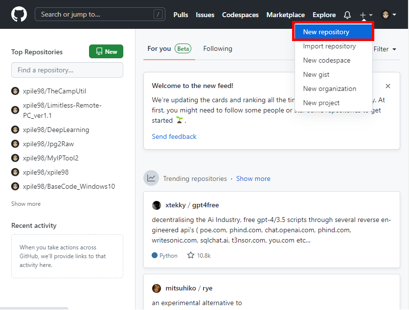Open xpile98/xpile98 repository

coord(45,172)
